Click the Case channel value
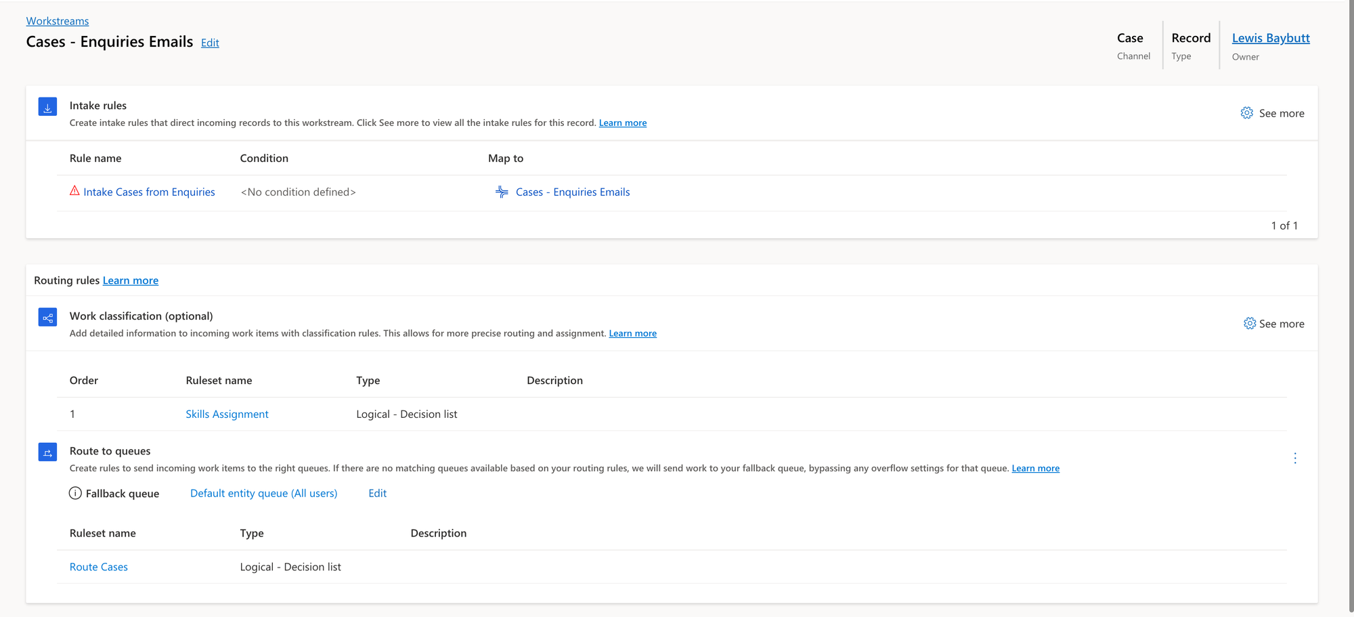Screen dimensions: 1354x617 click(1130, 38)
